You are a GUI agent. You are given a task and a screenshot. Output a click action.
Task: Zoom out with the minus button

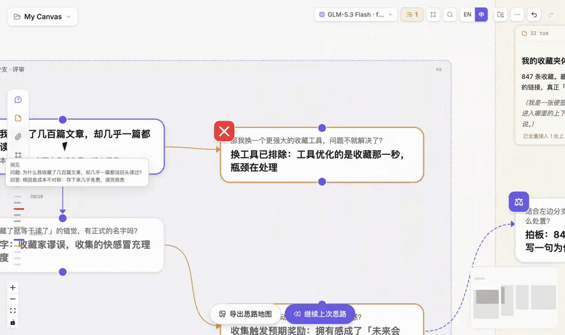point(13,299)
